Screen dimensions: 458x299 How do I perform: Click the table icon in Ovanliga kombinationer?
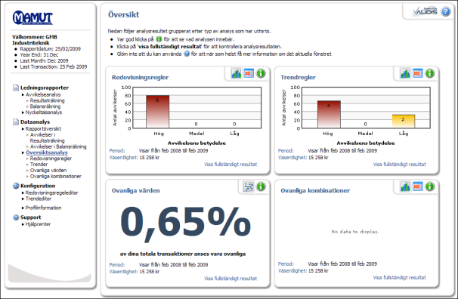(x=418, y=186)
